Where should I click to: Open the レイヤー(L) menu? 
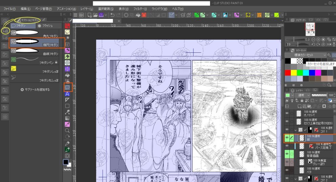click(87, 9)
